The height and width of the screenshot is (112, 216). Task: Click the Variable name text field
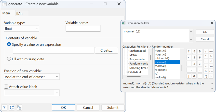[x=83, y=29]
